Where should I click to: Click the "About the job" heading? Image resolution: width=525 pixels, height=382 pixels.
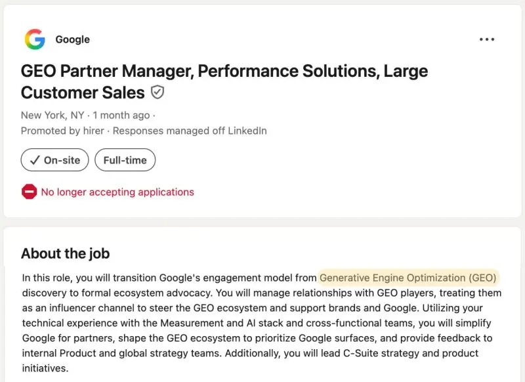(x=65, y=253)
